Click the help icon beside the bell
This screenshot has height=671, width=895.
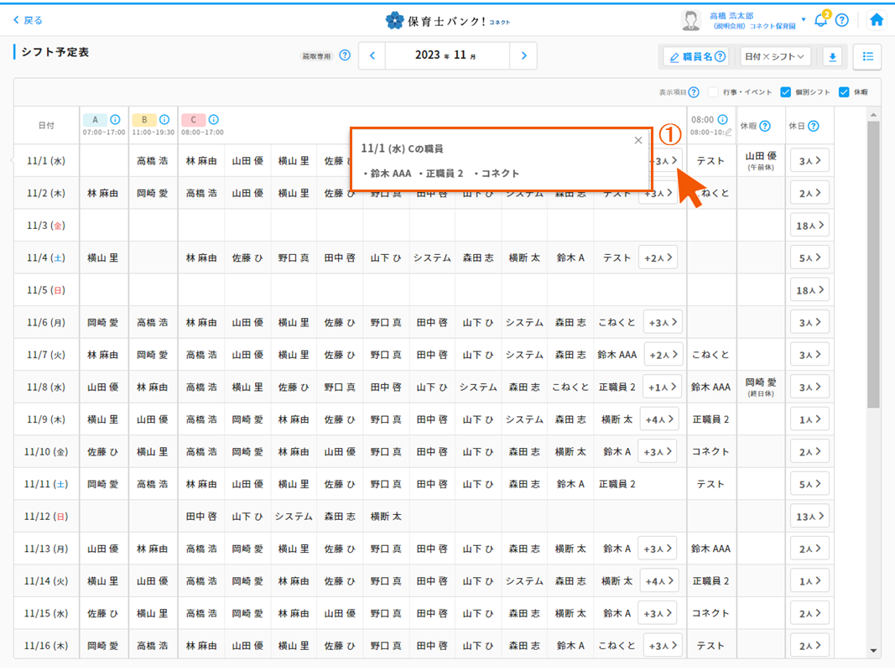point(842,20)
